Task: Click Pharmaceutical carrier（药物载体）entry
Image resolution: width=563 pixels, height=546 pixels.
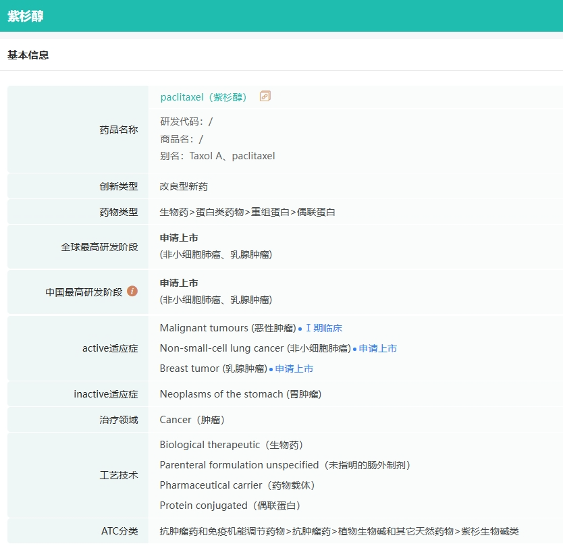Action: (x=238, y=486)
